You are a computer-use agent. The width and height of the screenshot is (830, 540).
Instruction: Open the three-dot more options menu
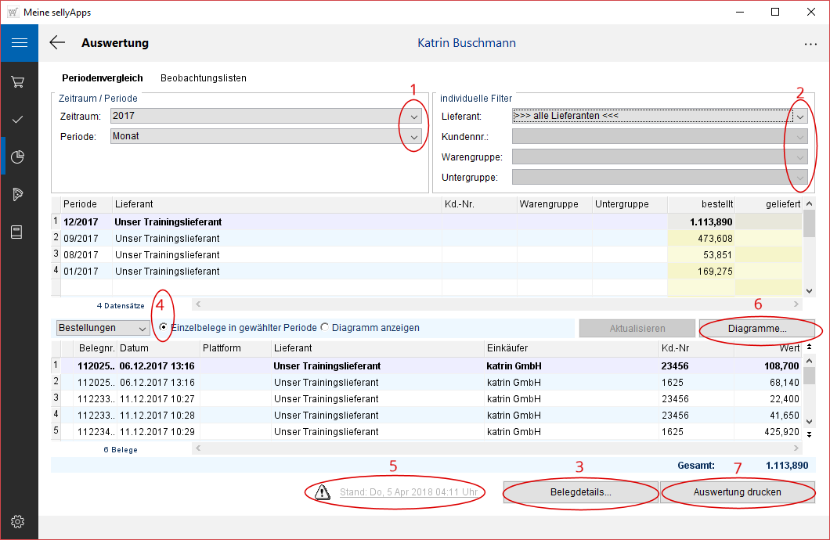point(810,44)
